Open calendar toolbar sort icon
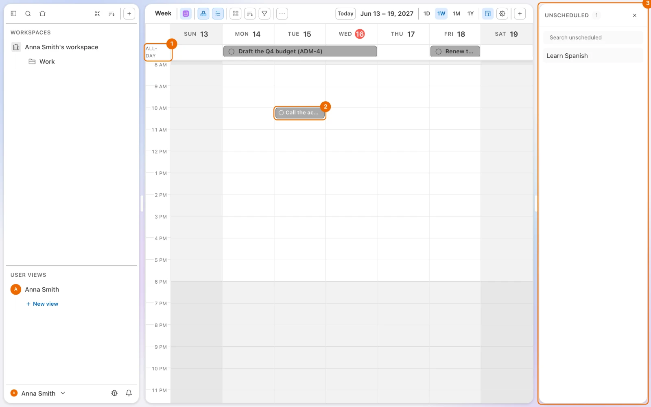 point(250,13)
